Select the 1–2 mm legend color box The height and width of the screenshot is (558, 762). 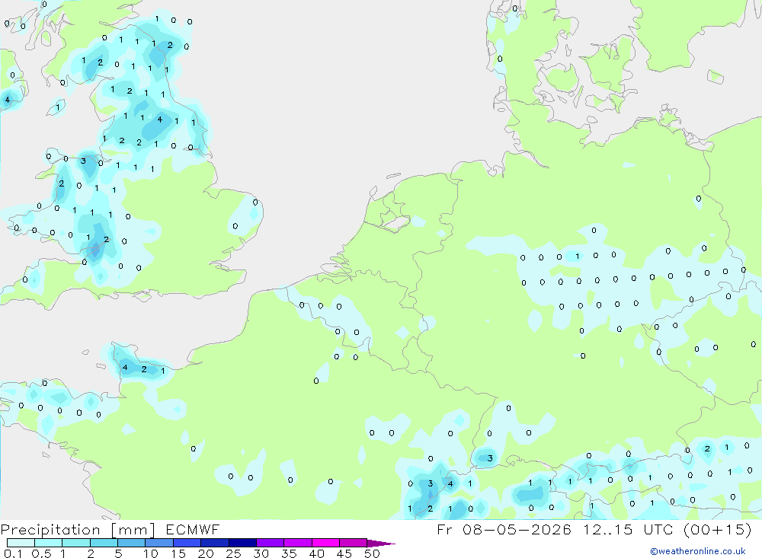[x=76, y=543]
